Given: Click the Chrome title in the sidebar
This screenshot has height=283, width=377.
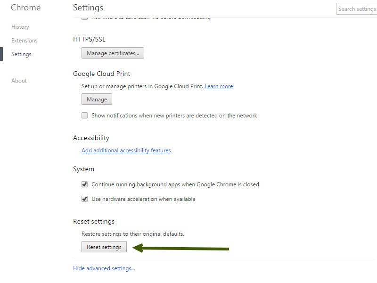Looking at the screenshot, I should pos(25,8).
